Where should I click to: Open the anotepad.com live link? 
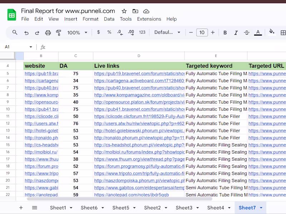[x=132, y=195]
